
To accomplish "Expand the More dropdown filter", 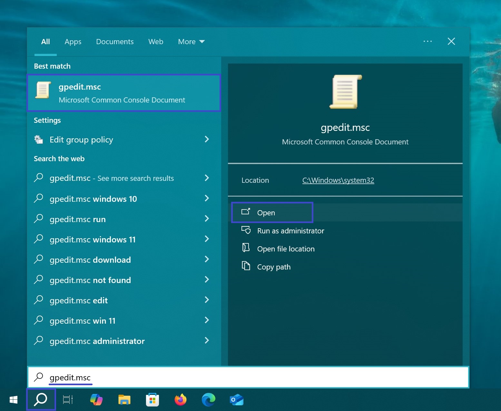I will click(191, 42).
